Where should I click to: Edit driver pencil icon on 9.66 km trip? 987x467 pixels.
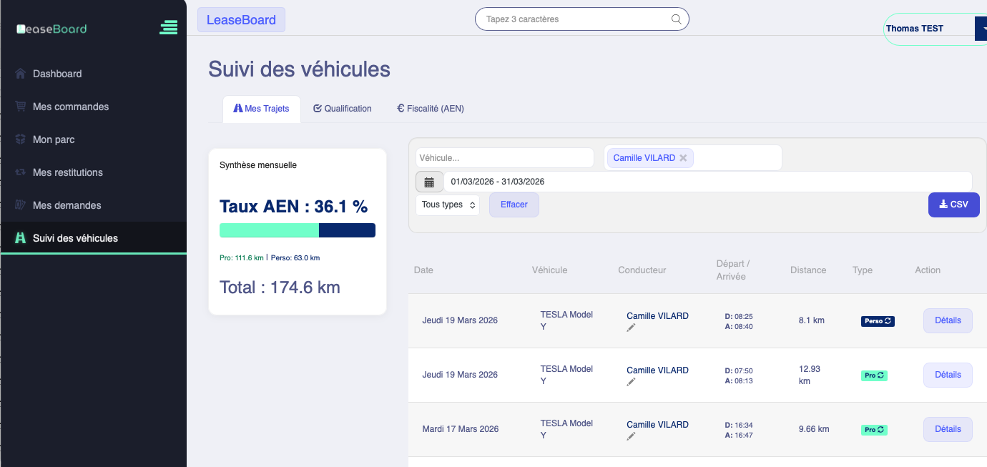tap(631, 436)
